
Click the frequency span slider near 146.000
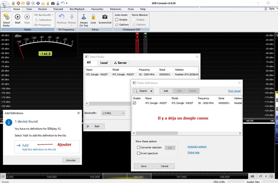tap(127, 176)
